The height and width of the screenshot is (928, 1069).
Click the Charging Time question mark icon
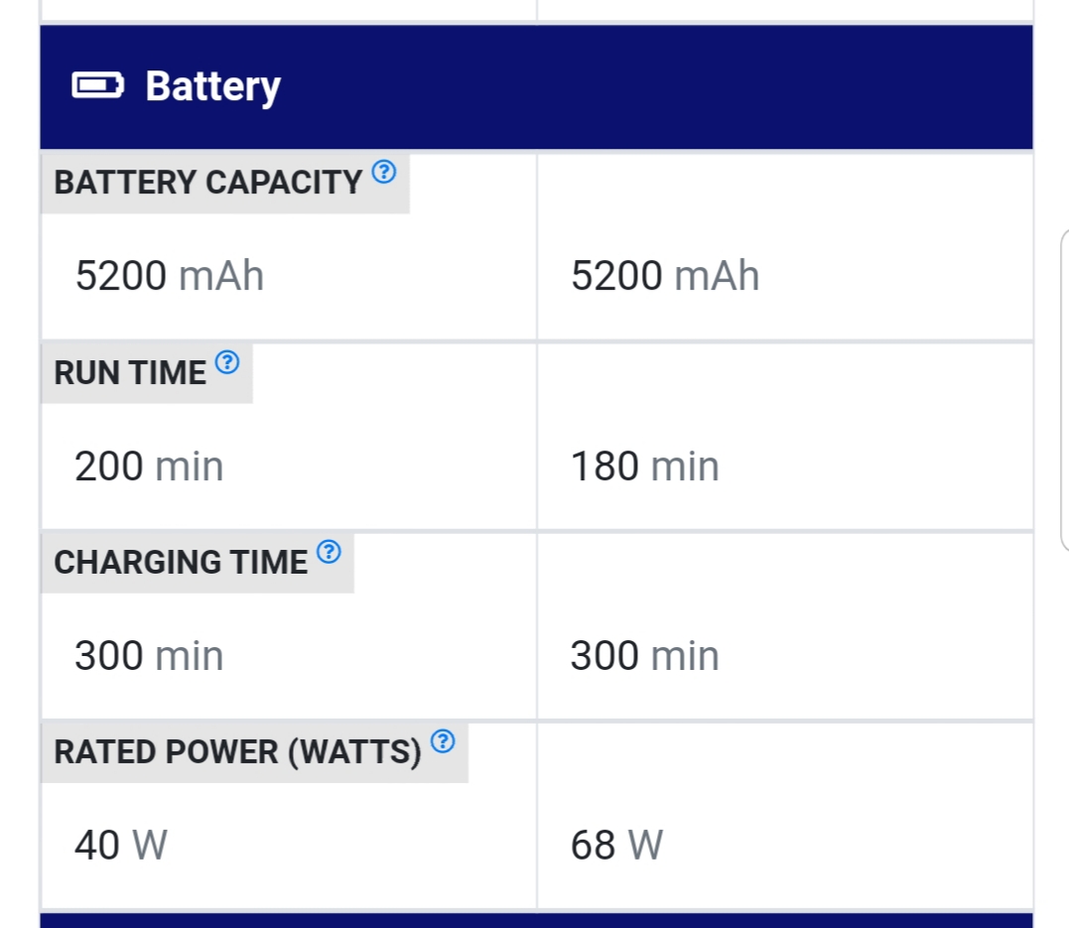tap(329, 552)
